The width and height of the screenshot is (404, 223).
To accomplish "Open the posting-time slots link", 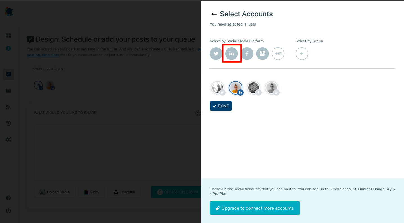I will click(x=43, y=55).
